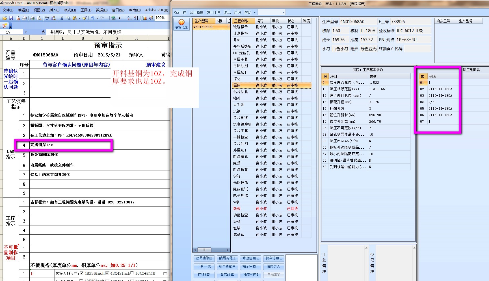Open the Adobe PDF(B) menu
This screenshot has width=489, height=281.
157,10
